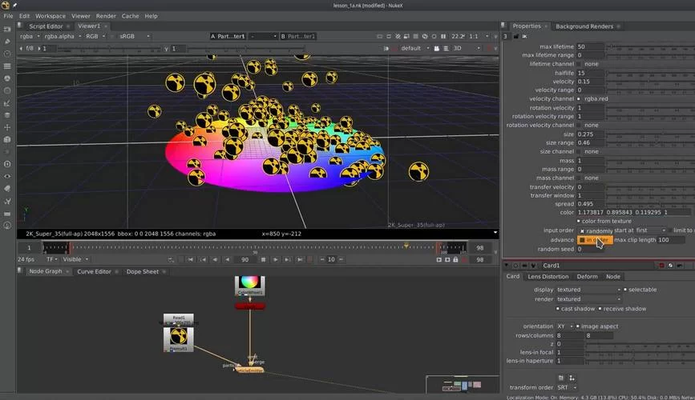Open the transform order SRT dropdown
Viewport: 695px width, 400px height.
tap(567, 388)
